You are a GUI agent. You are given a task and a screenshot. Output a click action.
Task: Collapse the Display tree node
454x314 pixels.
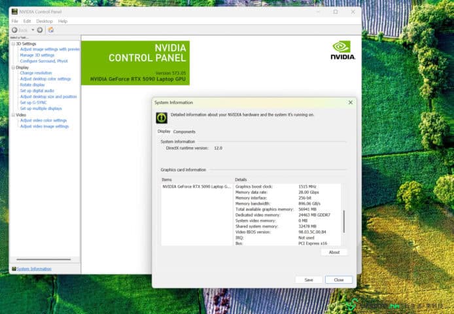click(13, 67)
